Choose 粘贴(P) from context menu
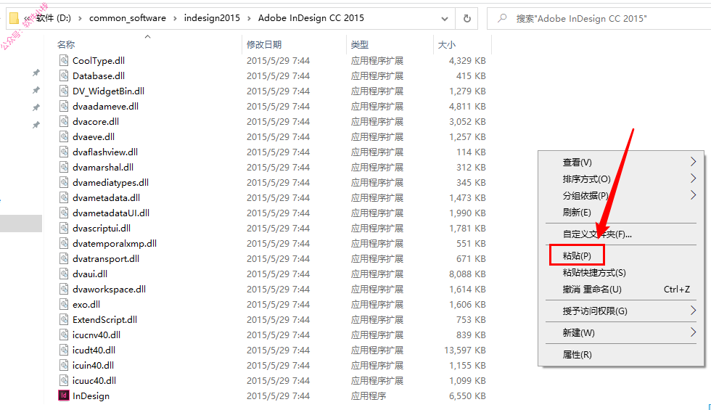The height and width of the screenshot is (410, 711). tap(577, 255)
